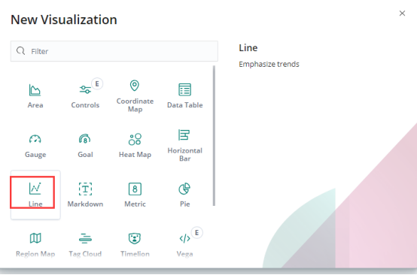The height and width of the screenshot is (275, 417).
Task: Click the 'New Visualization' dialog title
Action: 64,20
